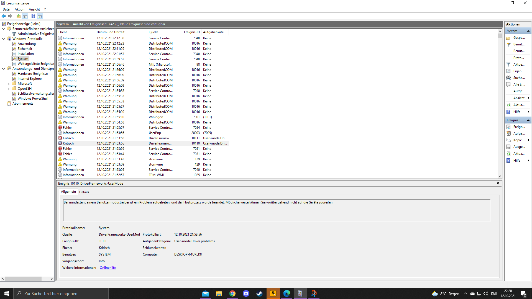532x299 pixels.
Task: Click the tree pane horizontal scrollbar thumb
Action: click(x=23, y=279)
